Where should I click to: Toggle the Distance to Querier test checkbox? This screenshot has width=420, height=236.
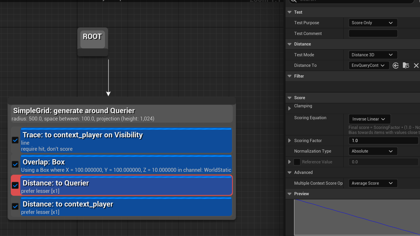[x=15, y=185]
